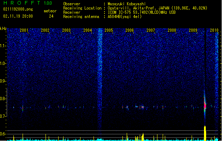Click the 2005 time marker
222x141 pixels.
click(x=109, y=30)
